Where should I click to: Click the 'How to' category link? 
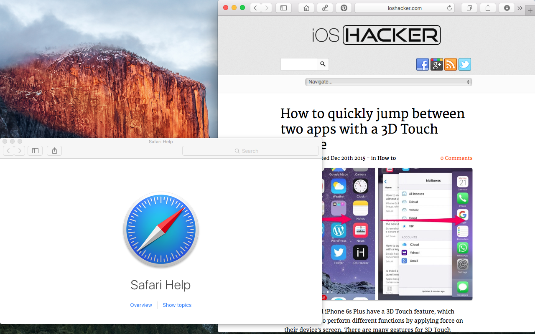pos(387,158)
